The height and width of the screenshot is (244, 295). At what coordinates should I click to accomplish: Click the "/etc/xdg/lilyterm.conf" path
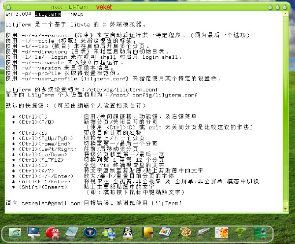pyautogui.click(x=123, y=90)
